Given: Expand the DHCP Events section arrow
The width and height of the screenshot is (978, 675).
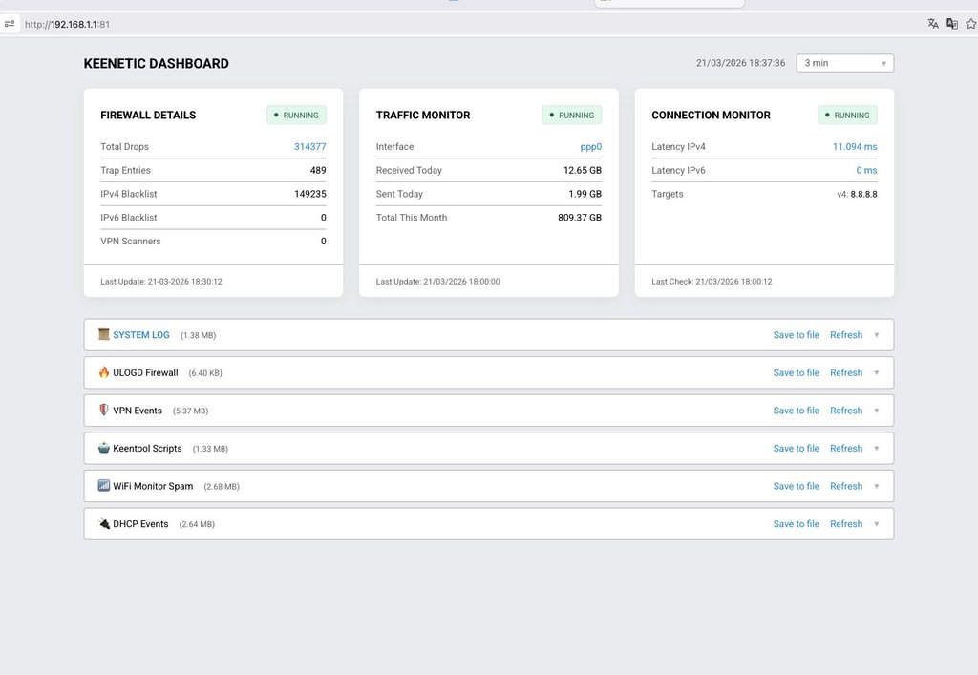Looking at the screenshot, I should coord(877,524).
